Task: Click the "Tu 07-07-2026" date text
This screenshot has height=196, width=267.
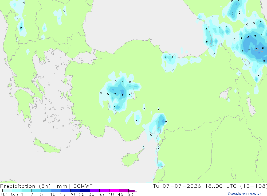Action: [x=177, y=186]
